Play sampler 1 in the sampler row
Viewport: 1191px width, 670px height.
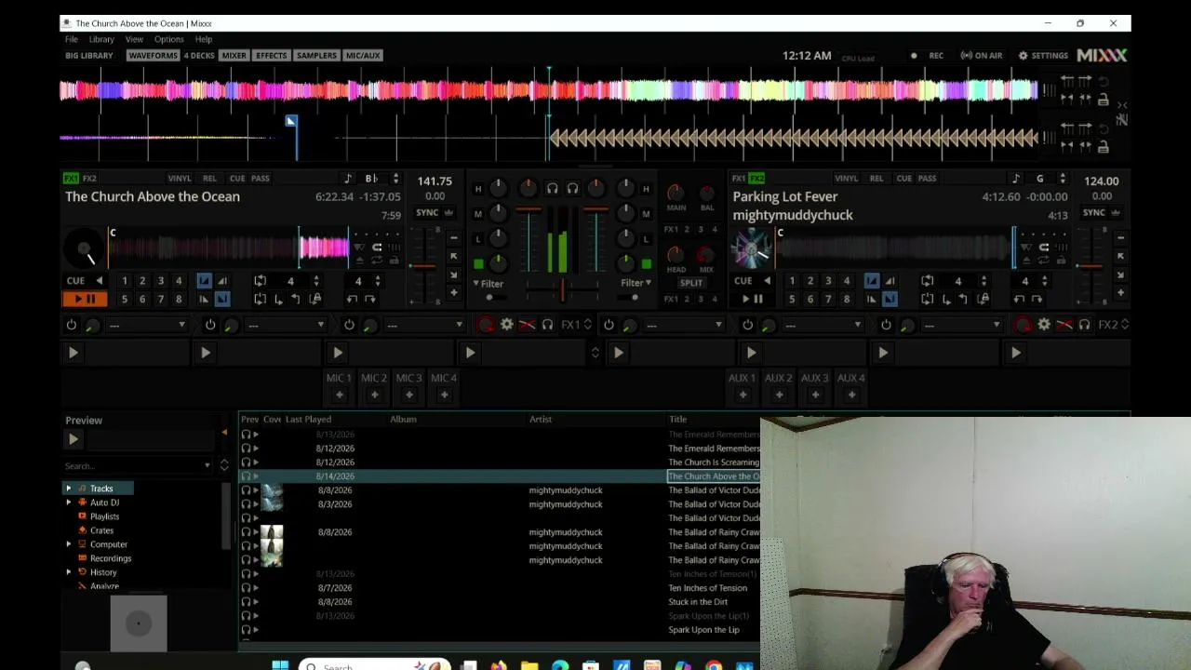(x=73, y=353)
